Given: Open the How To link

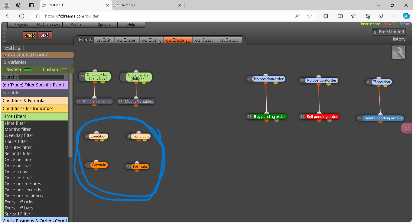Looking at the screenshot, I should tap(390, 24).
